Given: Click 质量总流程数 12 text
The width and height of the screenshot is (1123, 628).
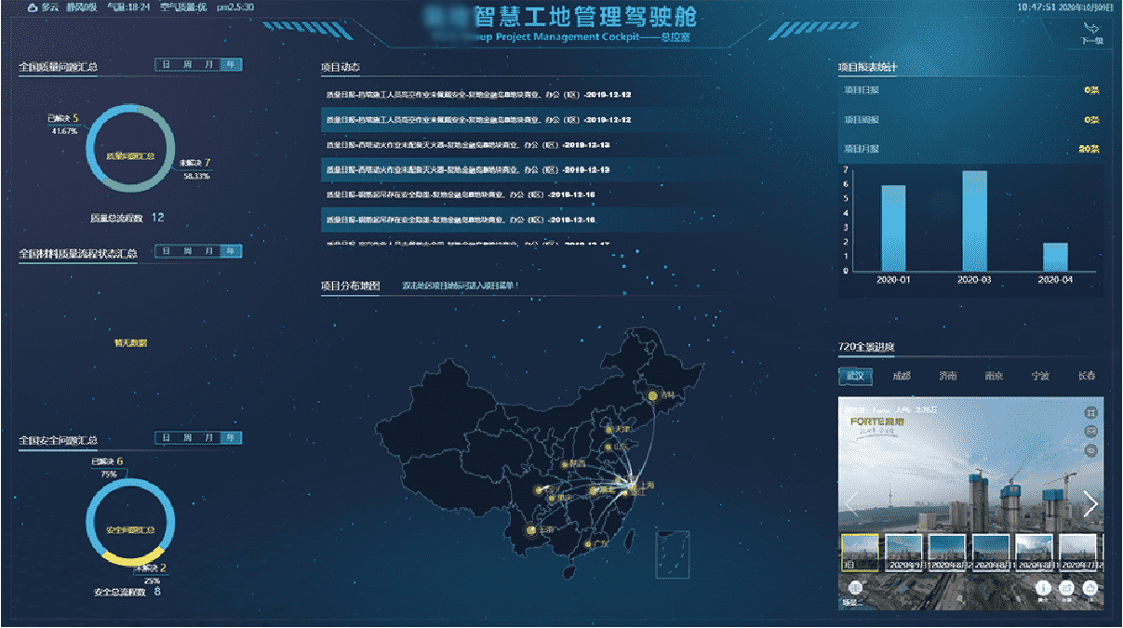Looking at the screenshot, I should [127, 218].
